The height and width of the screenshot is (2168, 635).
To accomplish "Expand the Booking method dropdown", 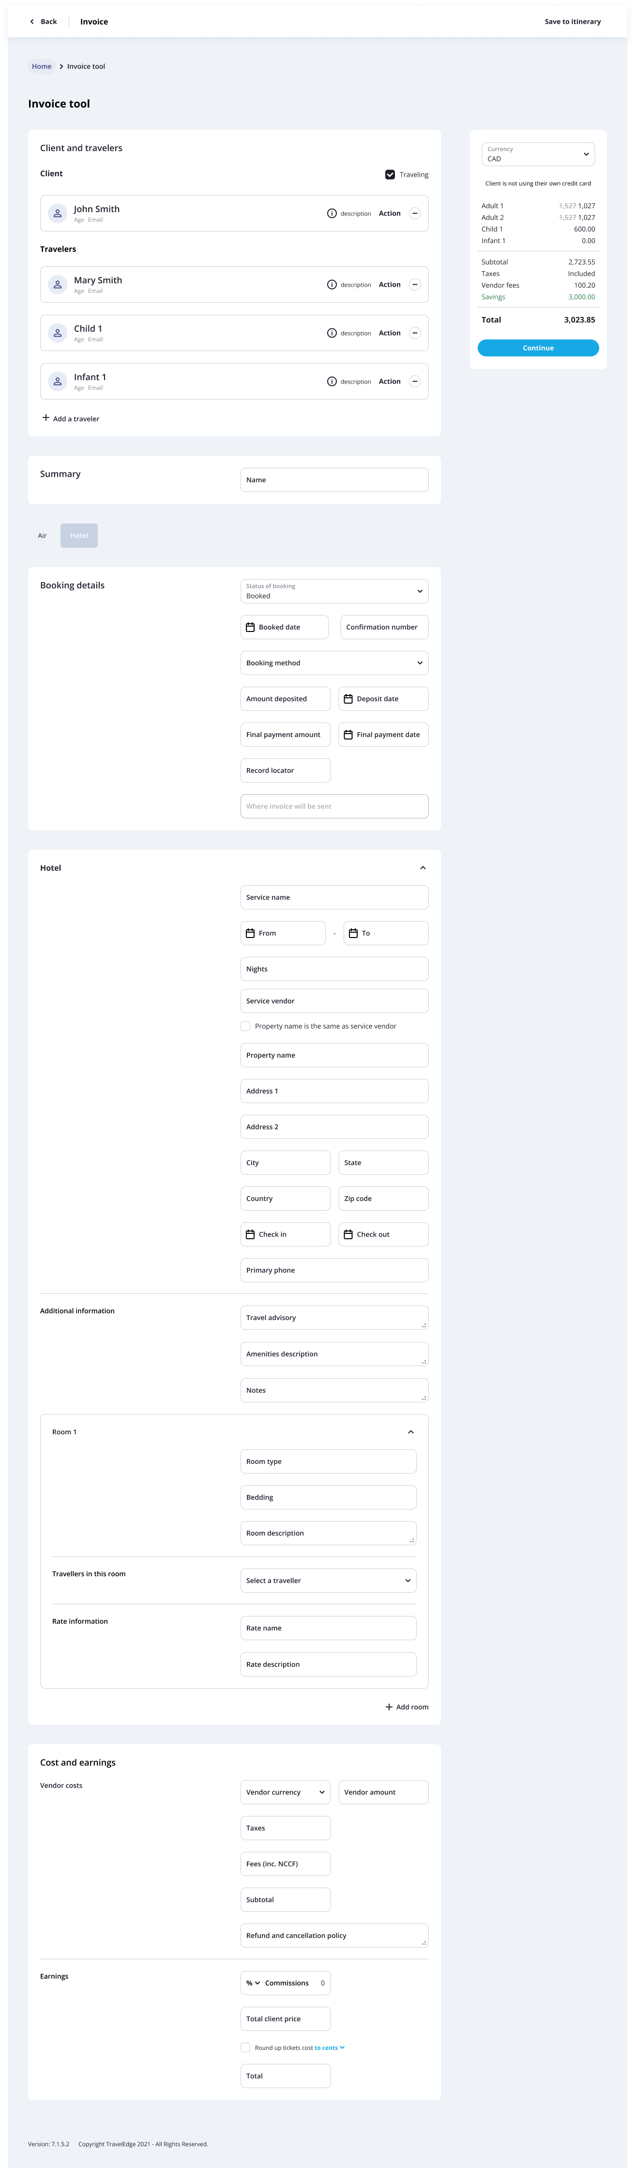I will point(334,663).
